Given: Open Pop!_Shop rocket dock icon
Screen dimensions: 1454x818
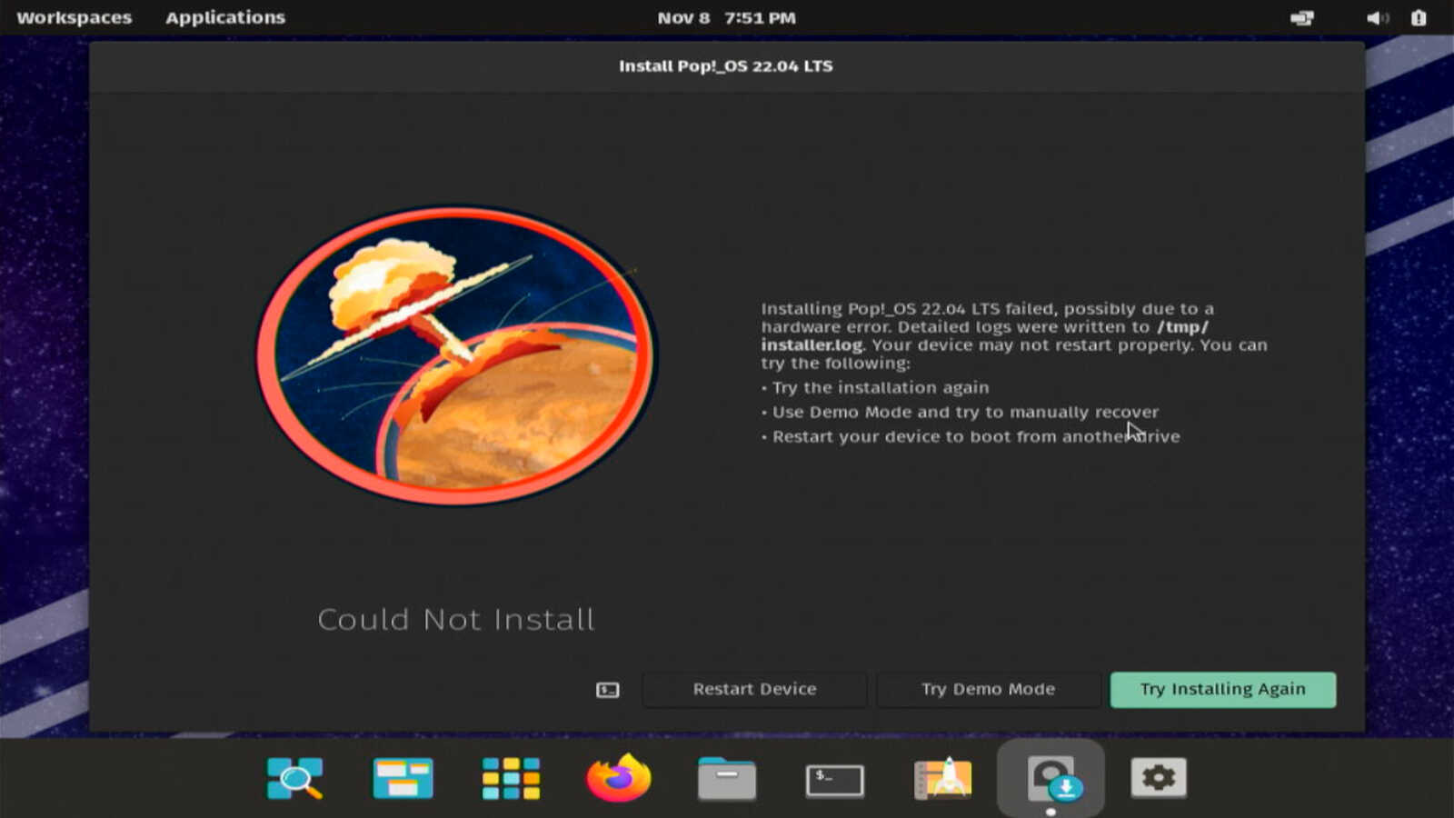Looking at the screenshot, I should click(x=943, y=779).
